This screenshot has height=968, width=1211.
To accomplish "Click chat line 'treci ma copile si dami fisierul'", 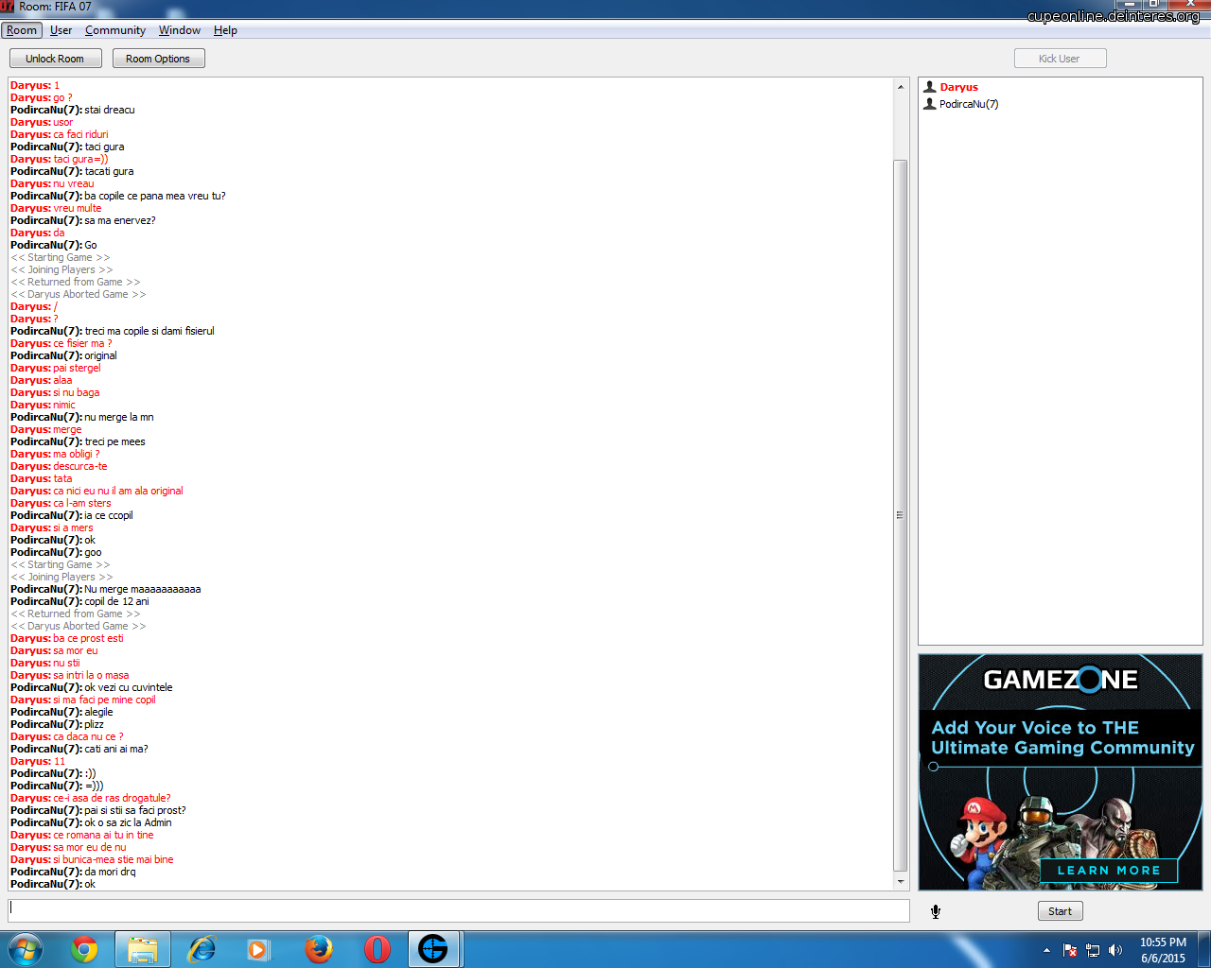I will pyautogui.click(x=149, y=331).
